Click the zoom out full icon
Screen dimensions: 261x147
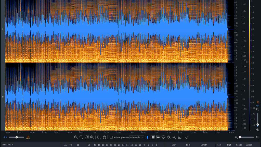coord(92,137)
